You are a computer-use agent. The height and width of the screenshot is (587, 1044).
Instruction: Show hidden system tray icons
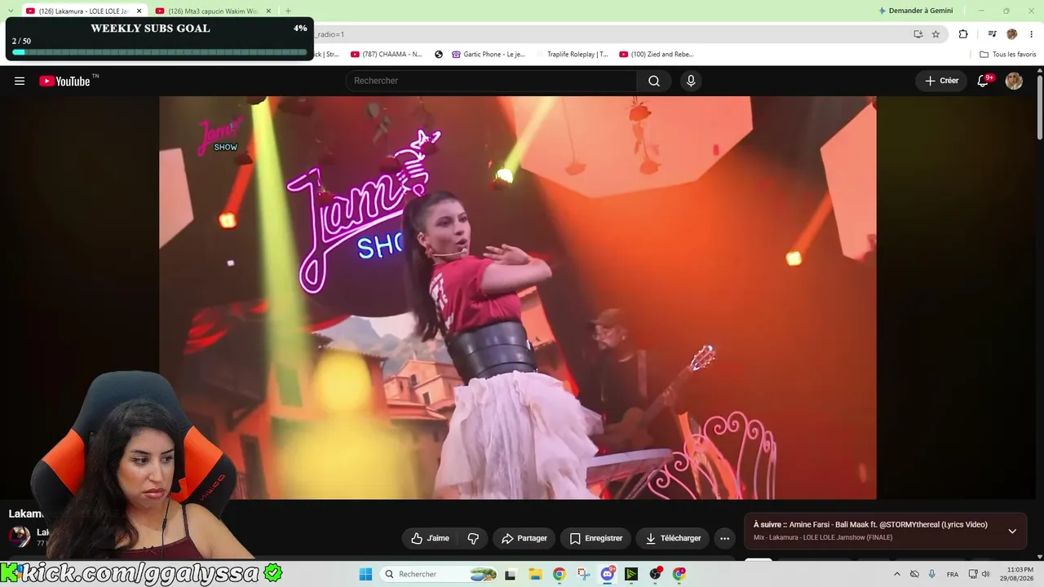coord(897,574)
